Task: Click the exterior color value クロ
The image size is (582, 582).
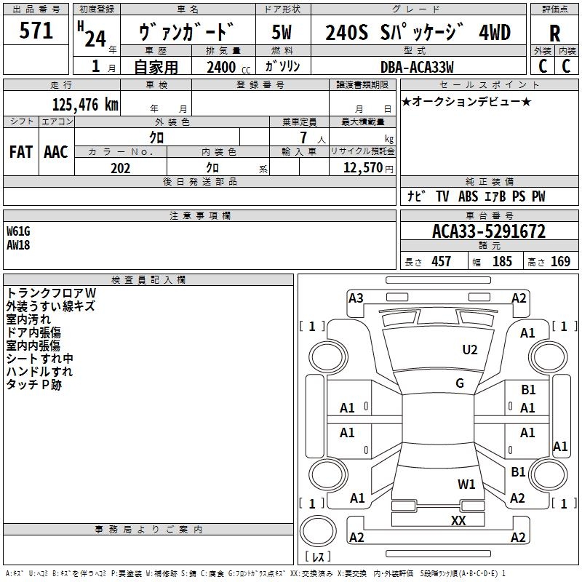Action: (156, 137)
